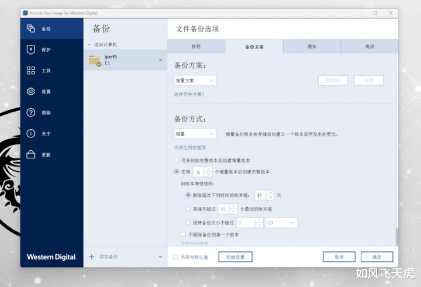The image size is (421, 287).
Task: Switch to the 通知 tab
Action: (312, 46)
